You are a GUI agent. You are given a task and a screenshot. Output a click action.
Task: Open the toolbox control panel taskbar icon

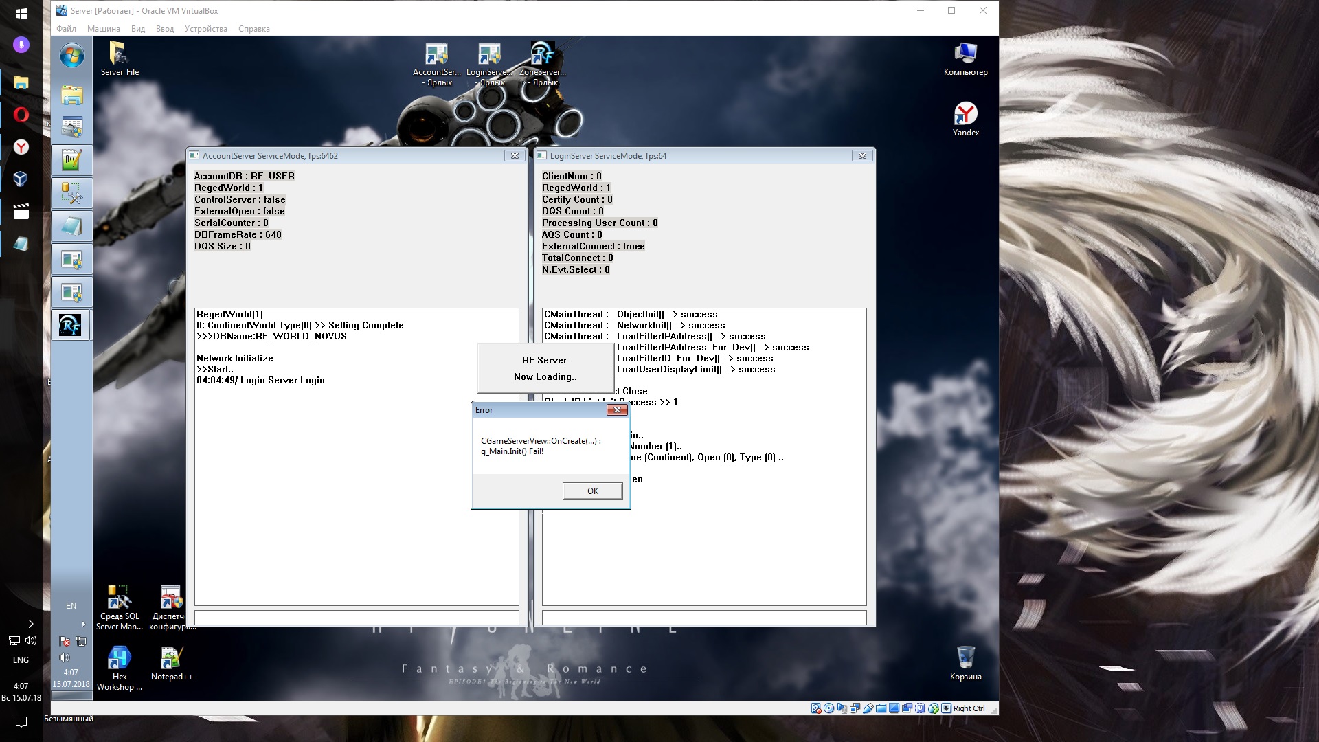(x=71, y=127)
